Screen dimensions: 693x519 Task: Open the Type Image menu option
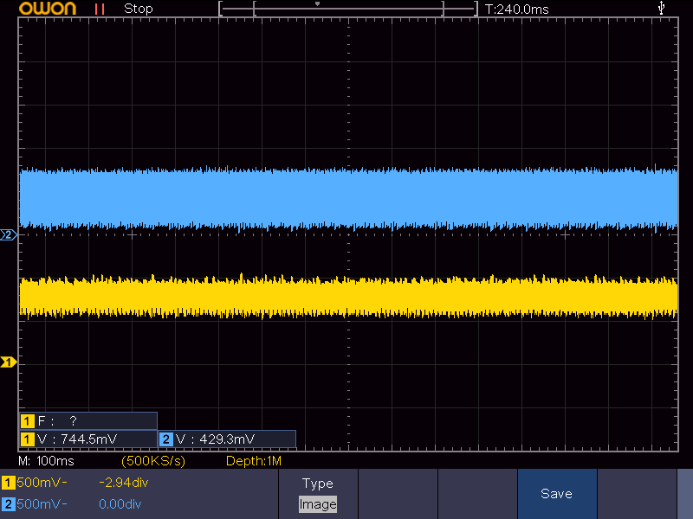pyautogui.click(x=318, y=494)
